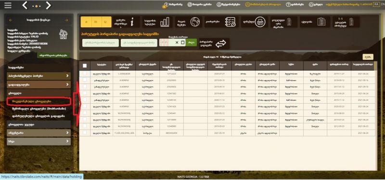Viewport: 385px width, 180px height.
Task: Open the clipboard document tile
Action: [x=315, y=22]
